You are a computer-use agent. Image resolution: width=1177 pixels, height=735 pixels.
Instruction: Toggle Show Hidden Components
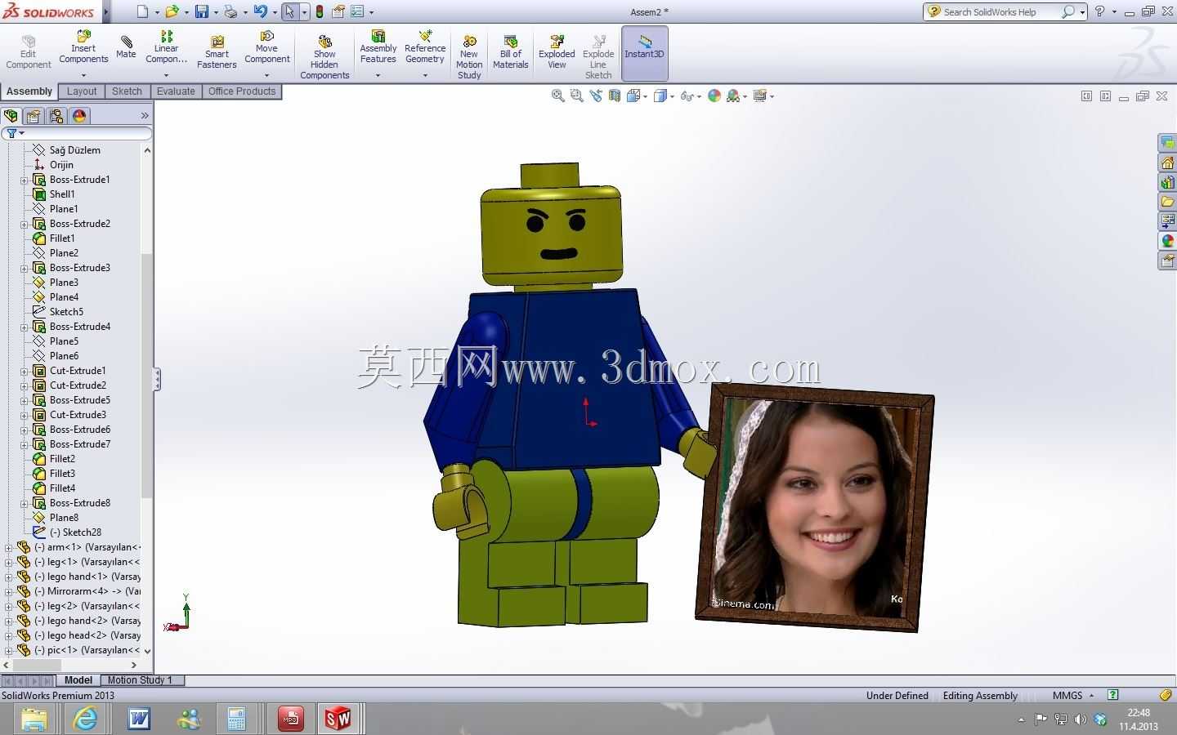pyautogui.click(x=324, y=57)
